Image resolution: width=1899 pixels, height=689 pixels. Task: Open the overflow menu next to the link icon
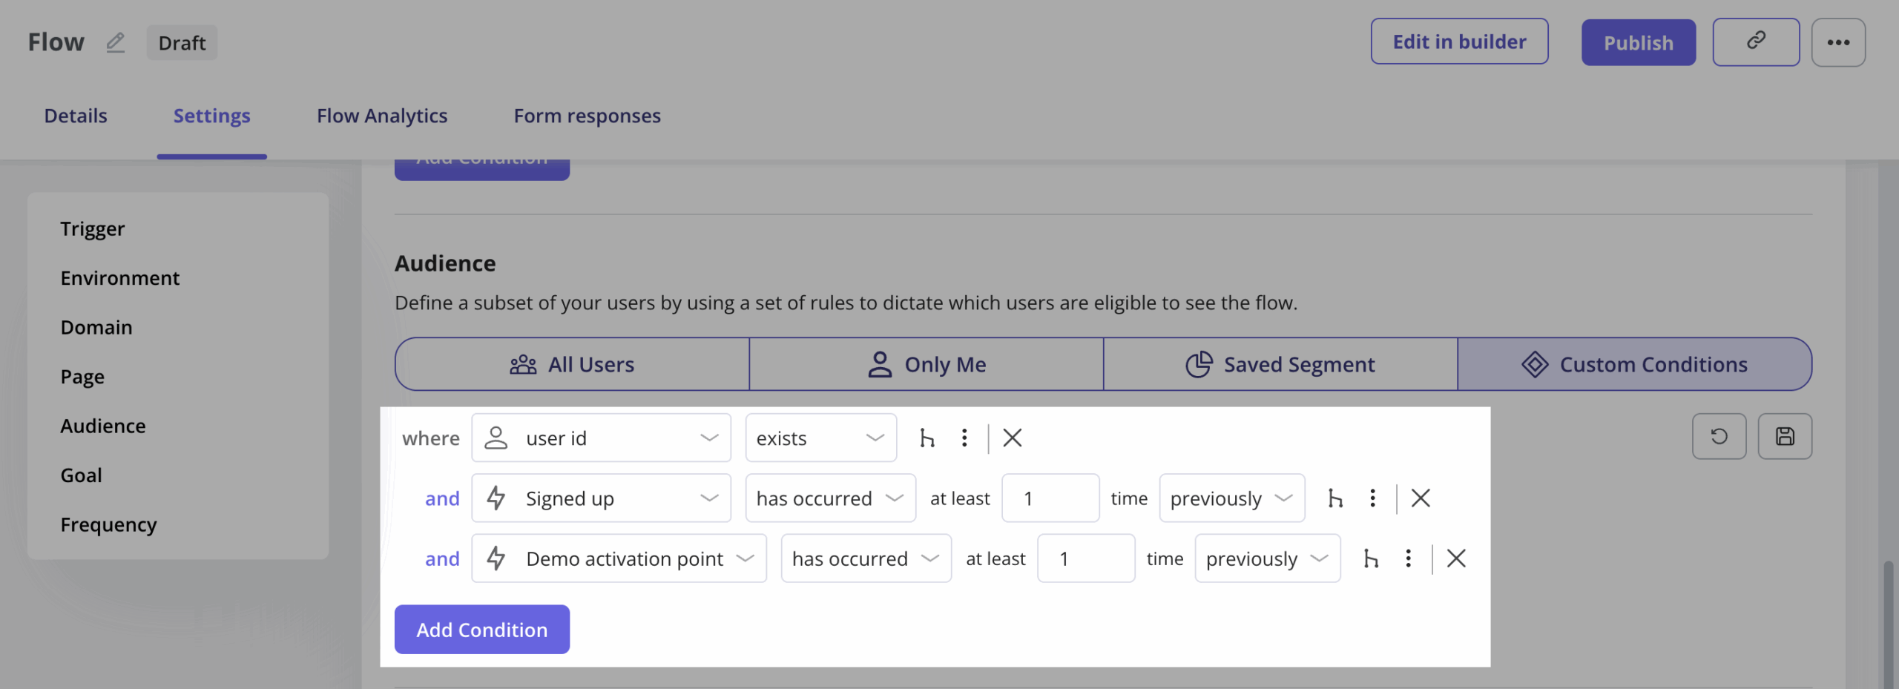[x=1839, y=42]
